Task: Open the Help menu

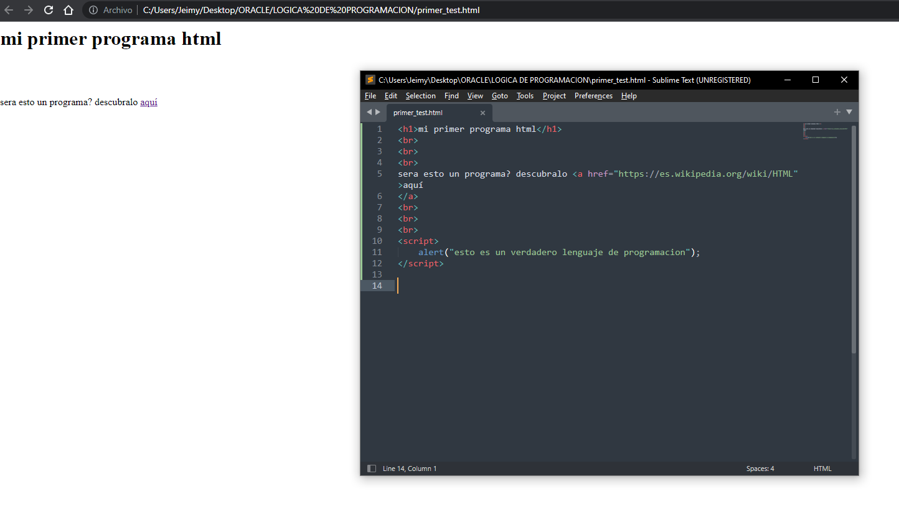Action: (629, 96)
